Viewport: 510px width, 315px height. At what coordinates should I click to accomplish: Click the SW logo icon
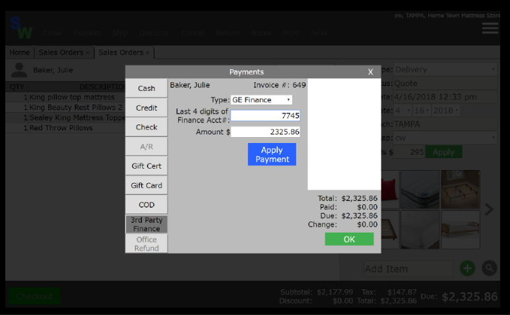click(21, 28)
